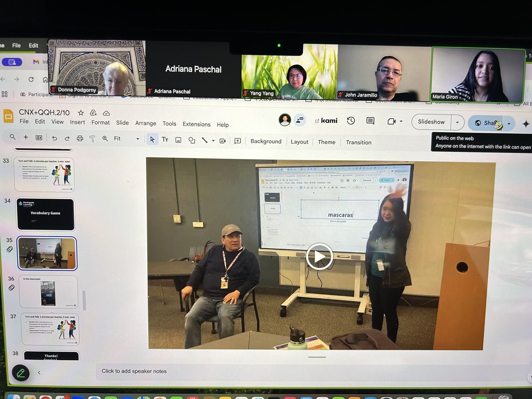Image resolution: width=532 pixels, height=399 pixels.
Task: Open the Extensions menu
Action: pyautogui.click(x=196, y=124)
